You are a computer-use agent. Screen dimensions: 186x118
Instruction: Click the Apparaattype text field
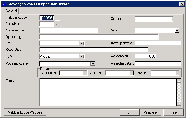click(x=69, y=31)
